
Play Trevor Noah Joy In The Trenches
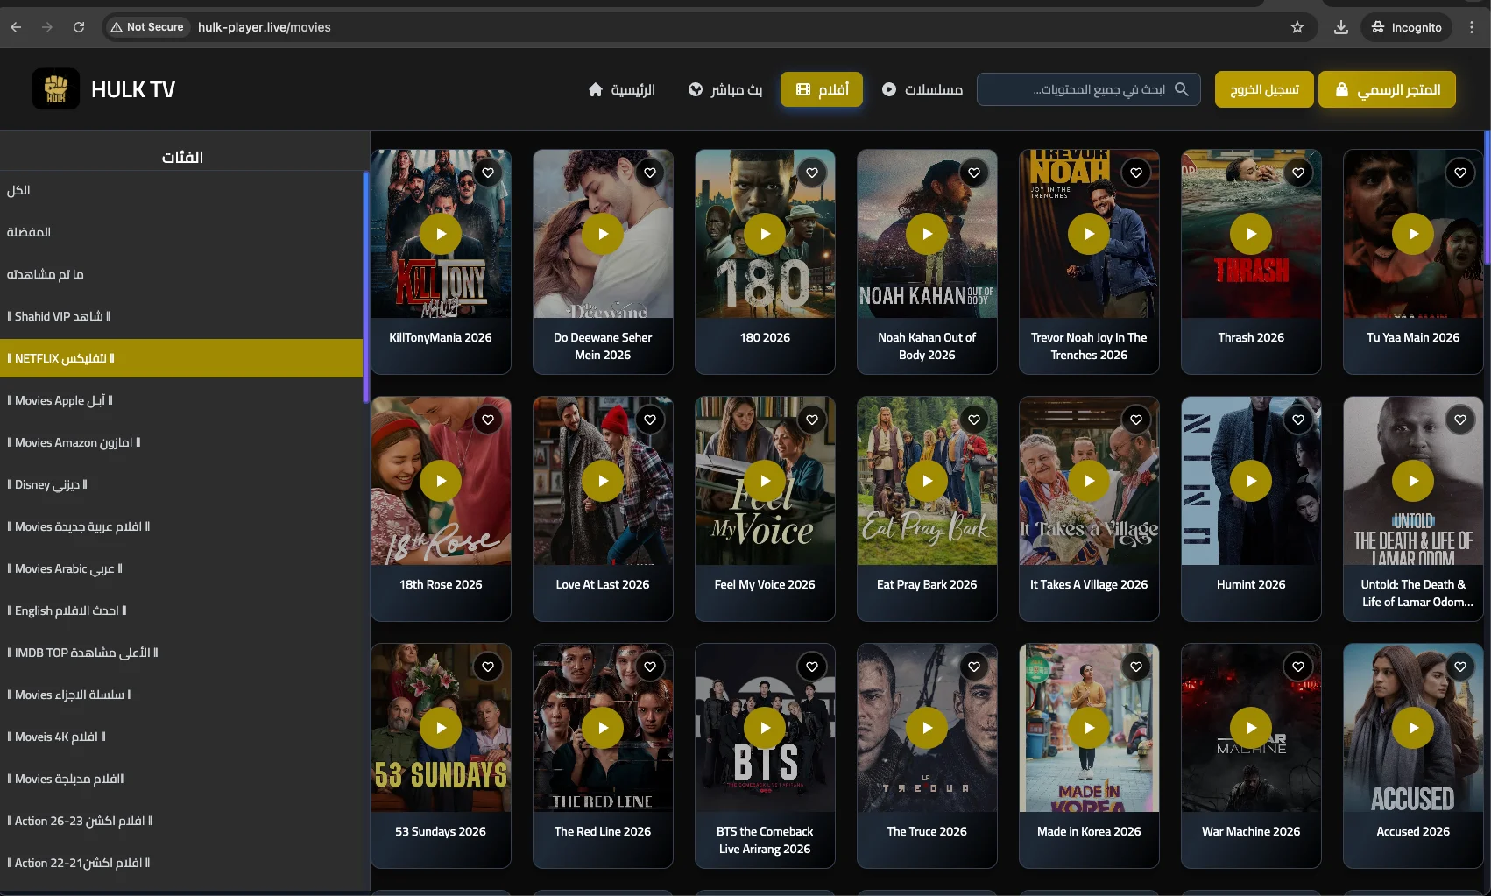point(1089,234)
